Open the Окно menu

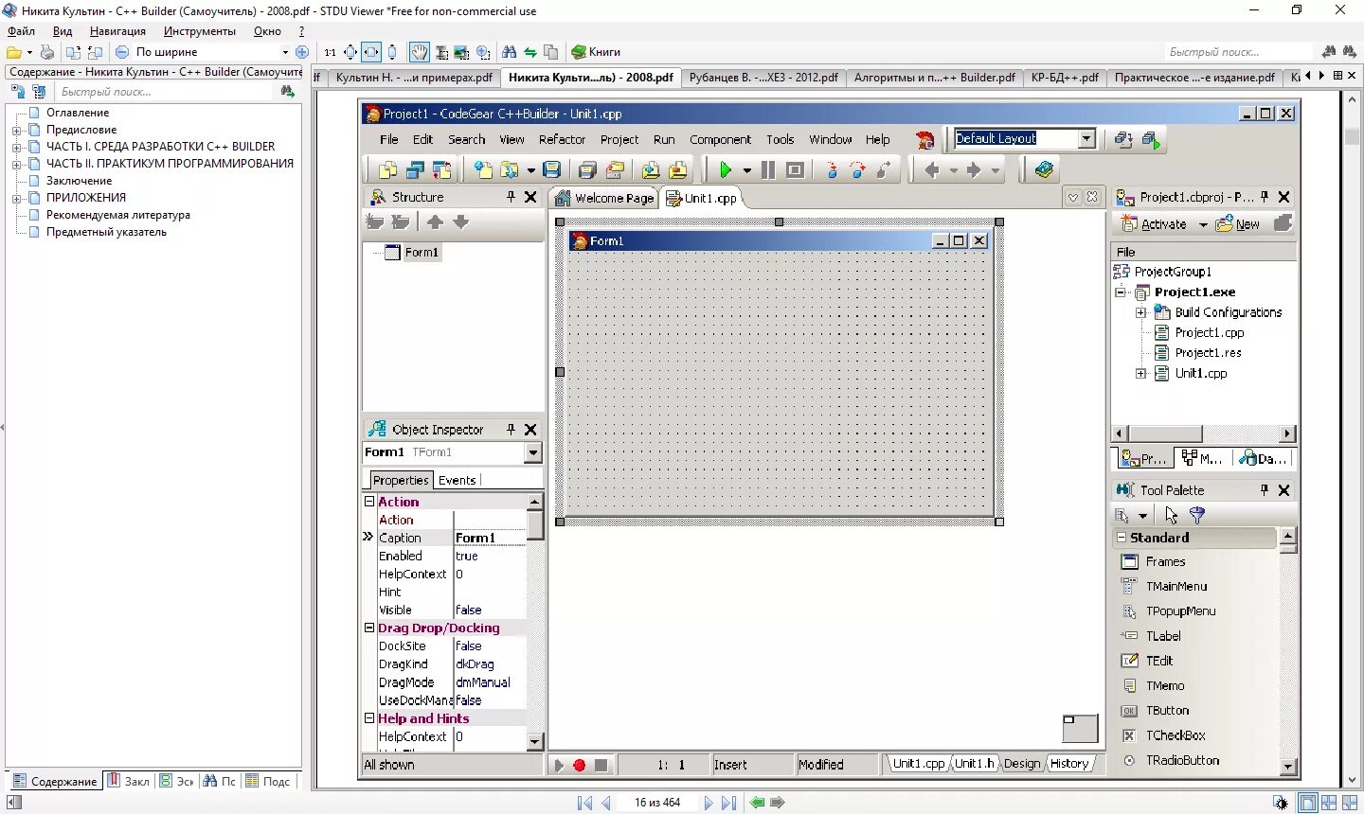click(x=267, y=31)
